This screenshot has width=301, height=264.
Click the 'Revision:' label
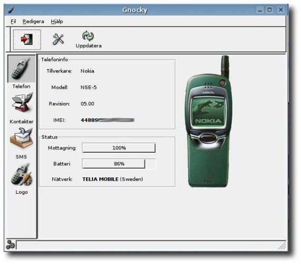[59, 103]
